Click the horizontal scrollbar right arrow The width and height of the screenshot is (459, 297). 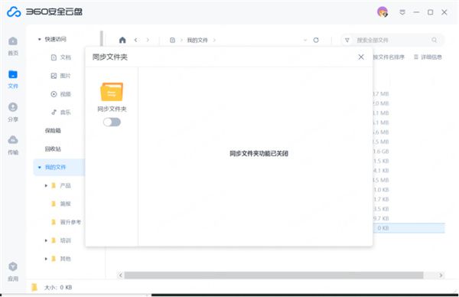[441, 276]
